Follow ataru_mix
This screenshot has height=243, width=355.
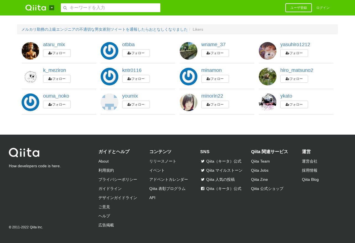[x=57, y=53]
